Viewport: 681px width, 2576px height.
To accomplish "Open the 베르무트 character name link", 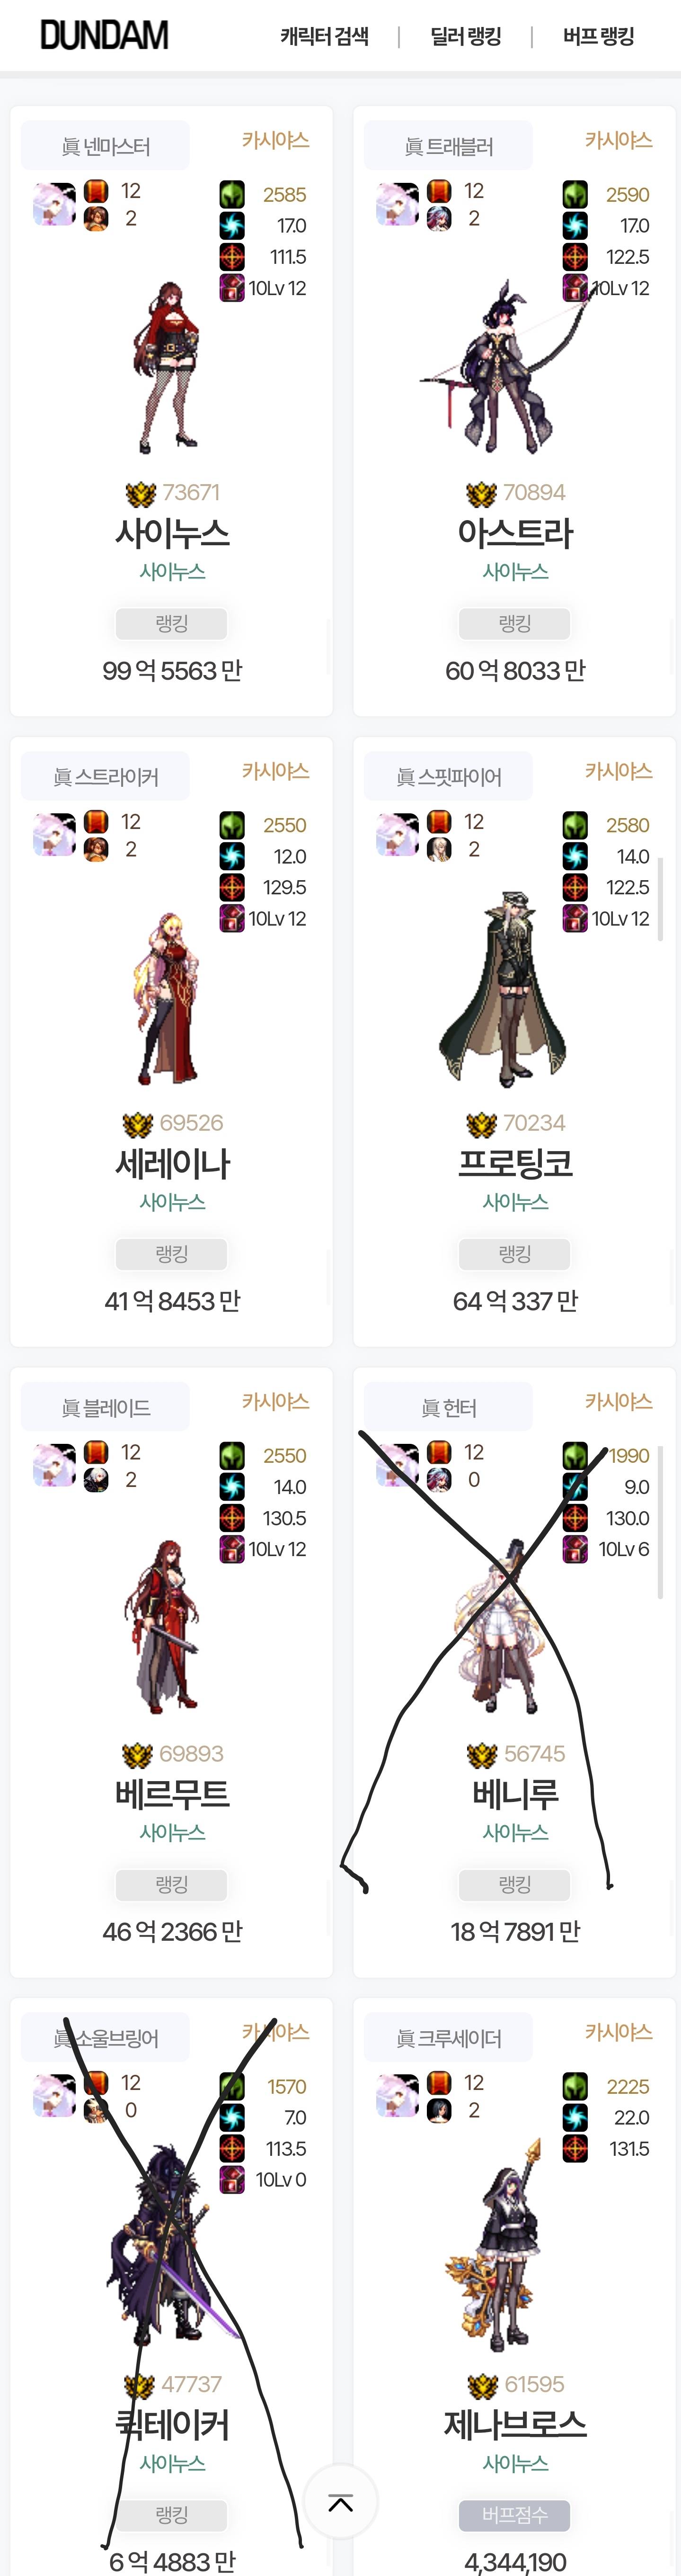I will point(172,1794).
